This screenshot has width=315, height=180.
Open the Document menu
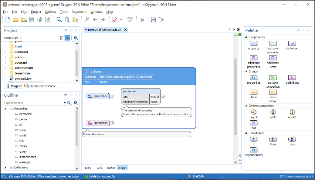(79, 12)
